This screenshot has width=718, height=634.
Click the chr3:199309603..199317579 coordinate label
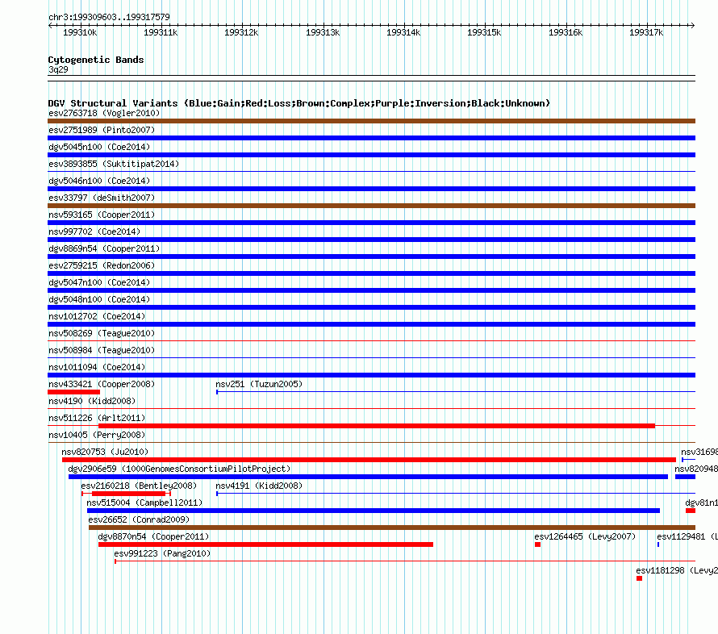pyautogui.click(x=109, y=17)
